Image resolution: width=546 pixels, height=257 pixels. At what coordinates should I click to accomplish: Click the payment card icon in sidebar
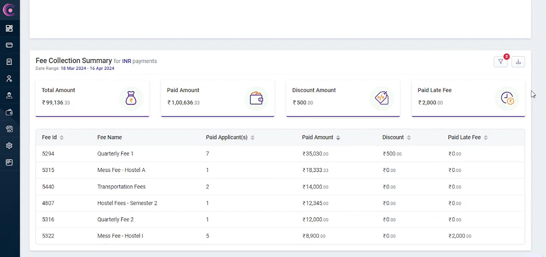pos(9,45)
